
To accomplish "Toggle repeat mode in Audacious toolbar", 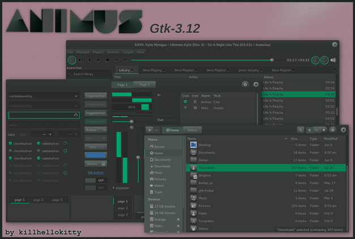I will pyautogui.click(x=315, y=60).
